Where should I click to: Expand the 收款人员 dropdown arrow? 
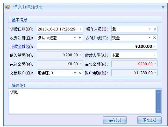point(155,55)
